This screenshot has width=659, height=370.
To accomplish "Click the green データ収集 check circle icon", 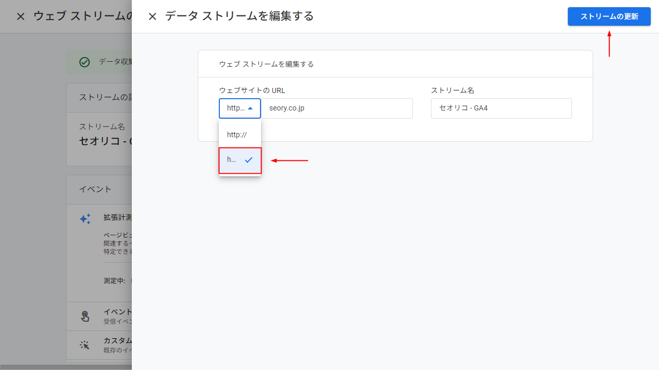I will [84, 62].
